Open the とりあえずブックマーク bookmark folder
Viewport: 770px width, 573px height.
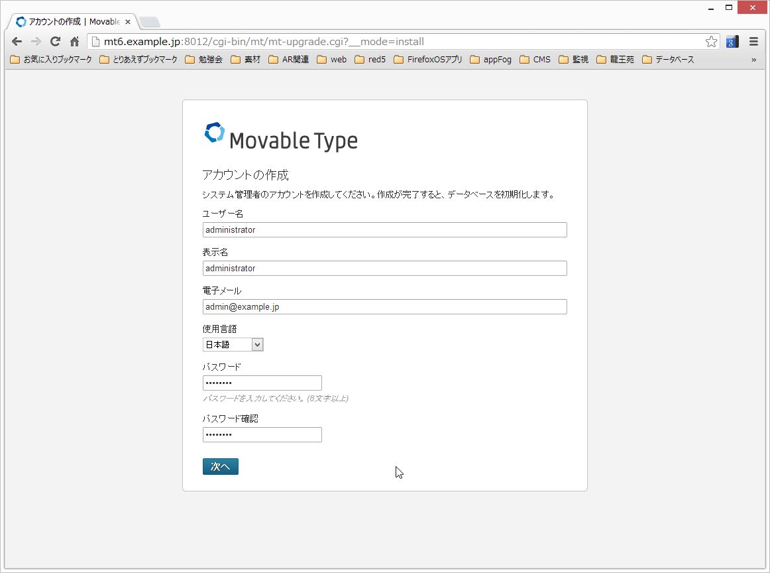pos(138,60)
